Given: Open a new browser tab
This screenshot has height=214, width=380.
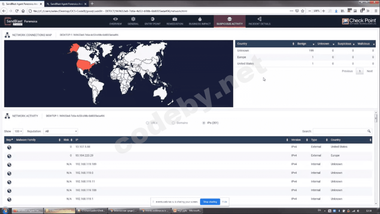Looking at the screenshot, I should click(x=92, y=4).
